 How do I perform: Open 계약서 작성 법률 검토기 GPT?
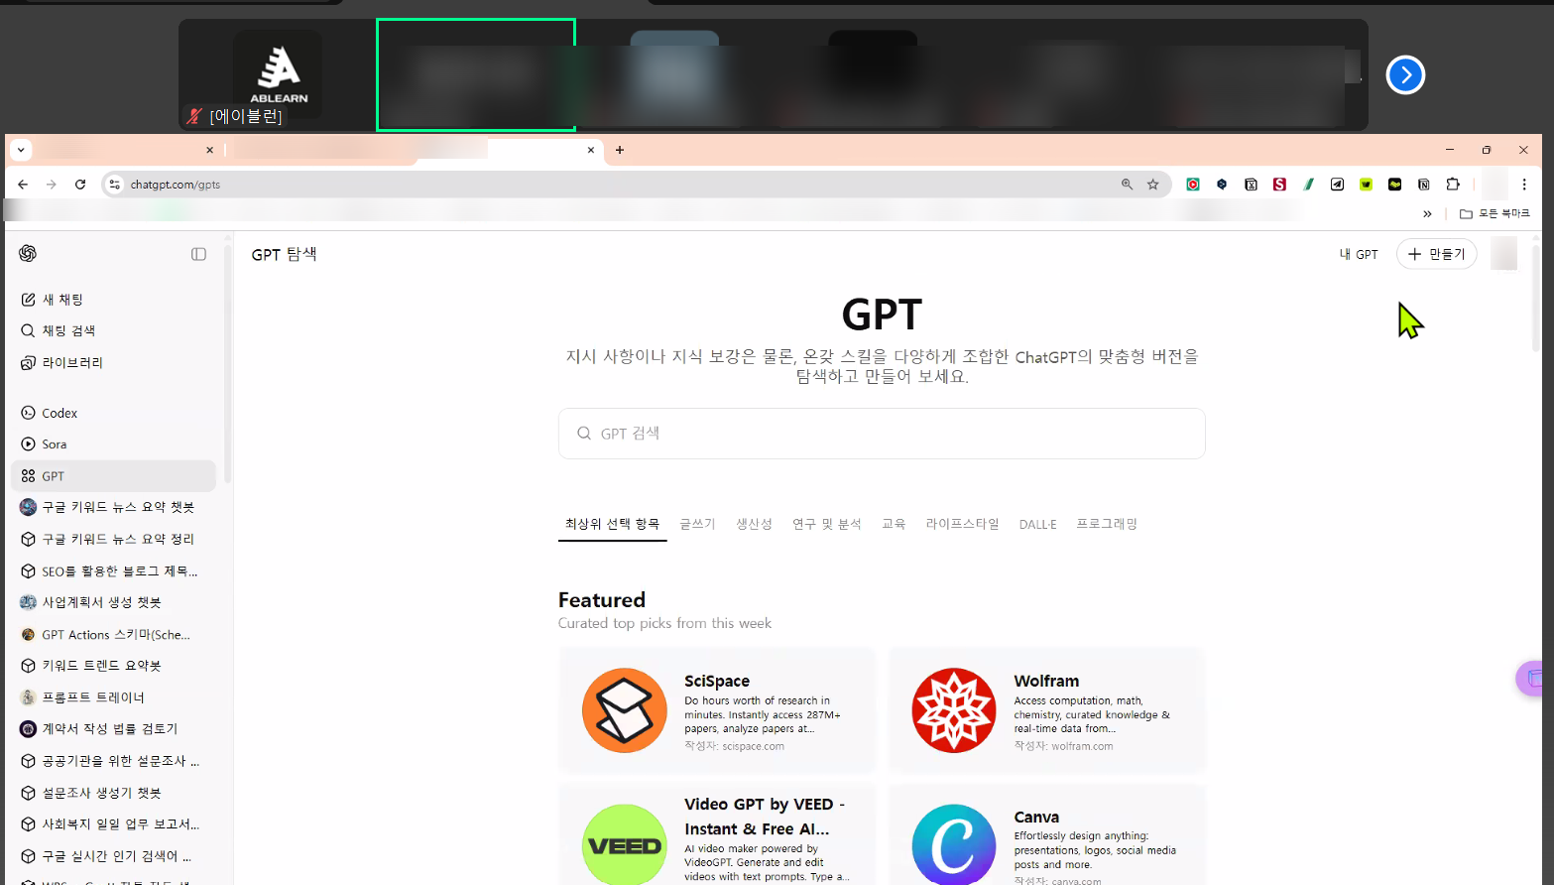[114, 728]
